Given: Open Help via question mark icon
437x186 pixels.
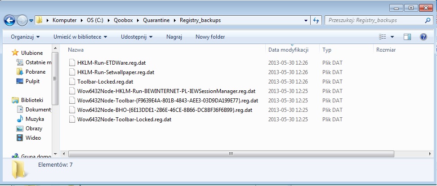Looking at the screenshot, I should coord(424,37).
